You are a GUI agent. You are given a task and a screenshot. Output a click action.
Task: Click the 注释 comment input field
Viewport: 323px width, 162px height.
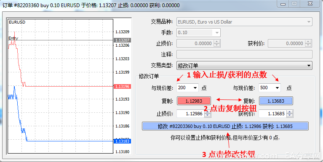click(x=244, y=54)
